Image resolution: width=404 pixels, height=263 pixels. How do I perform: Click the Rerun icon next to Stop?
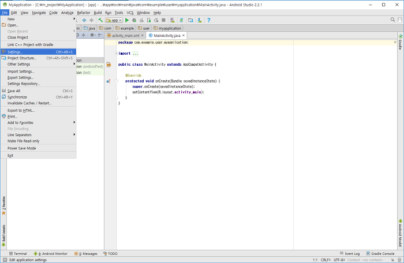coord(156,20)
